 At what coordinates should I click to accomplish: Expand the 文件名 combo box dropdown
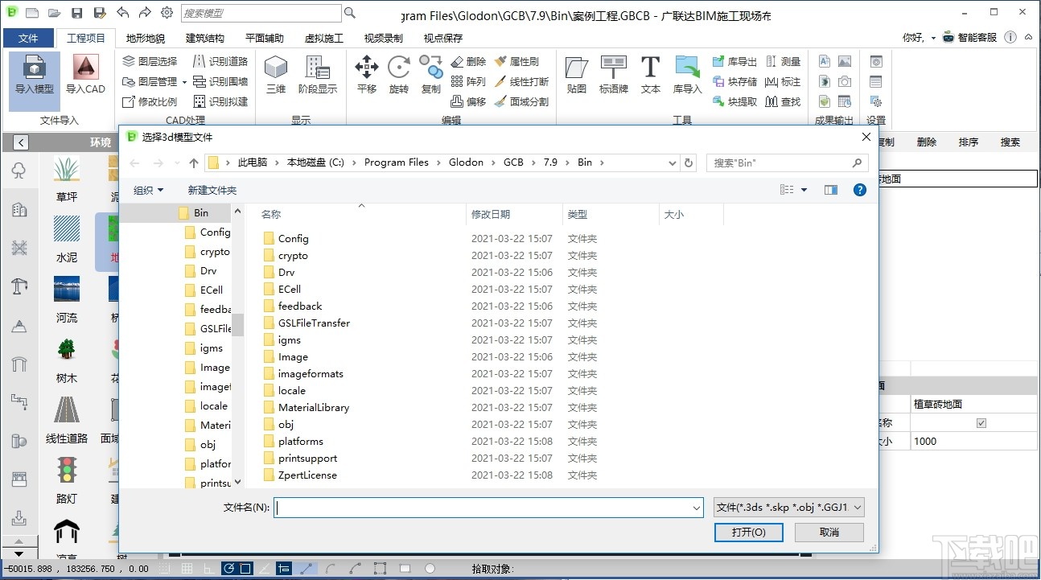pos(697,508)
